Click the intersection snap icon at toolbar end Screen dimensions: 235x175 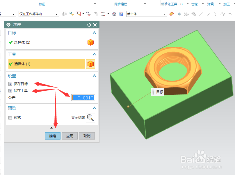[230, 14]
